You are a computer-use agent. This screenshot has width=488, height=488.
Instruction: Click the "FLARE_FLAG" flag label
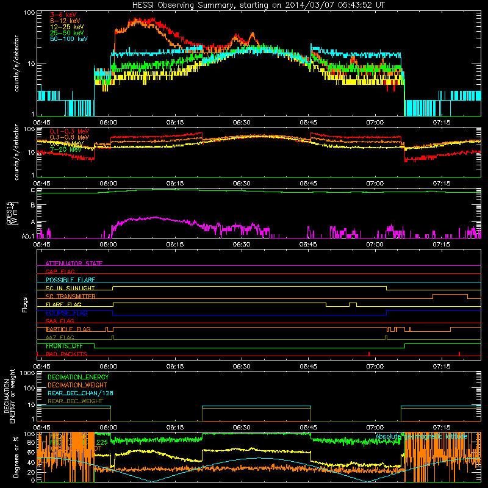[63, 304]
